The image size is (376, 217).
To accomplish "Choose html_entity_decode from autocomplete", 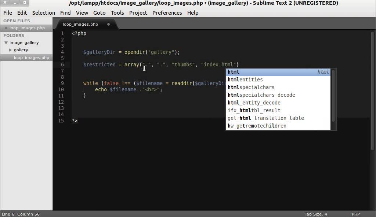I will pos(278,103).
